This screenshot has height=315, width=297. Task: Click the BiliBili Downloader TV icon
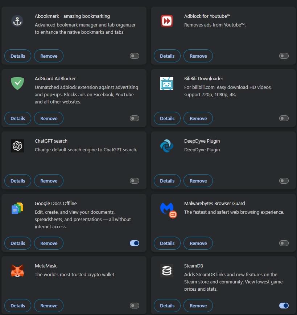pos(167,83)
